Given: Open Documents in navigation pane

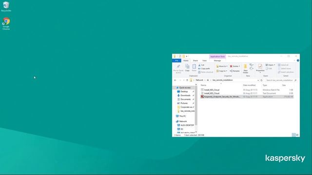Looking at the screenshot, I should (184, 99).
